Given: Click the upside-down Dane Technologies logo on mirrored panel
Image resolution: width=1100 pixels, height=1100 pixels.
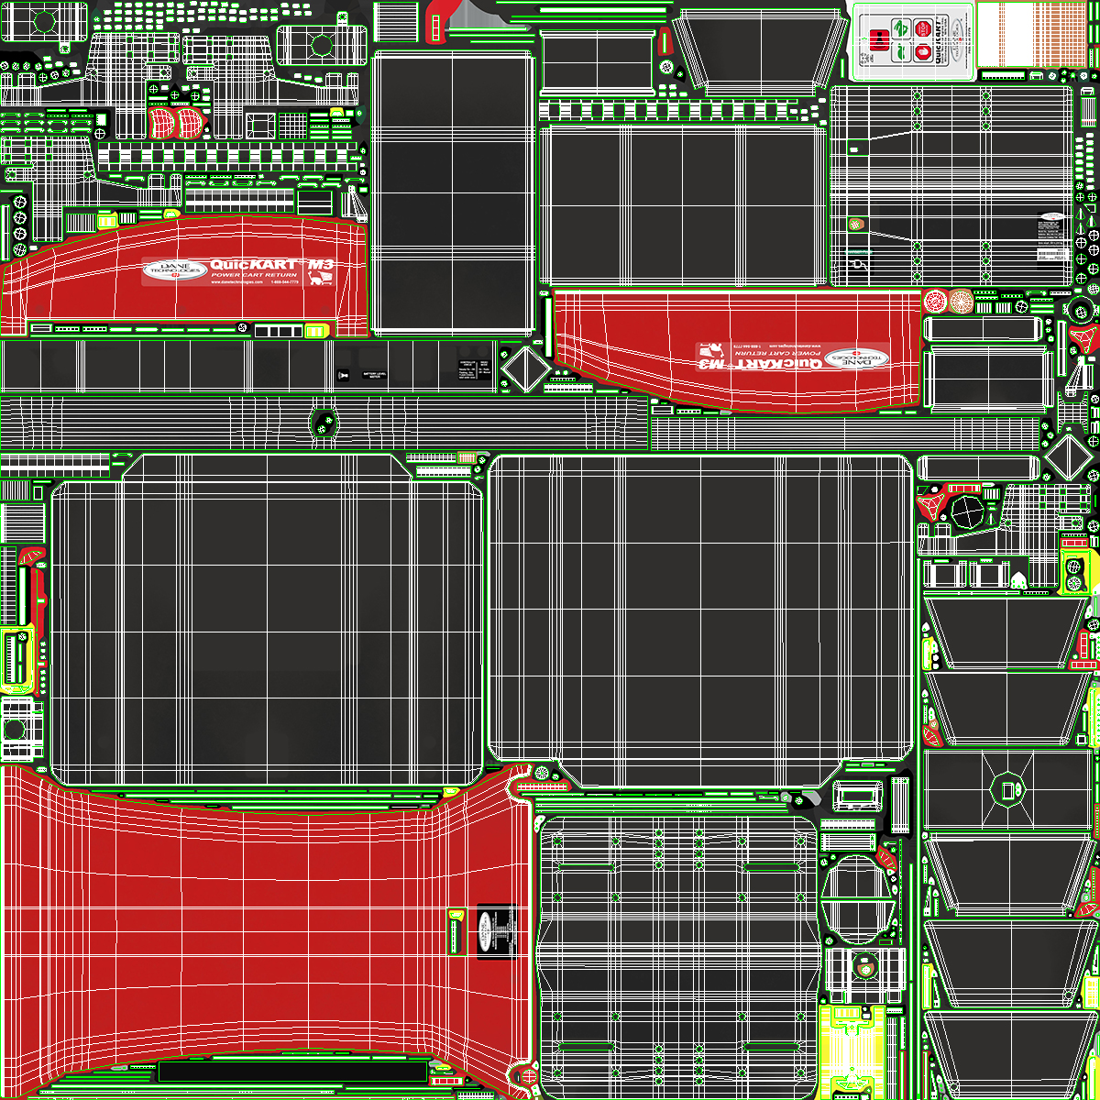Looking at the screenshot, I should (856, 357).
